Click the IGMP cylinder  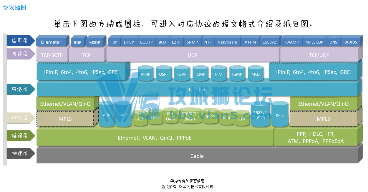237,74
